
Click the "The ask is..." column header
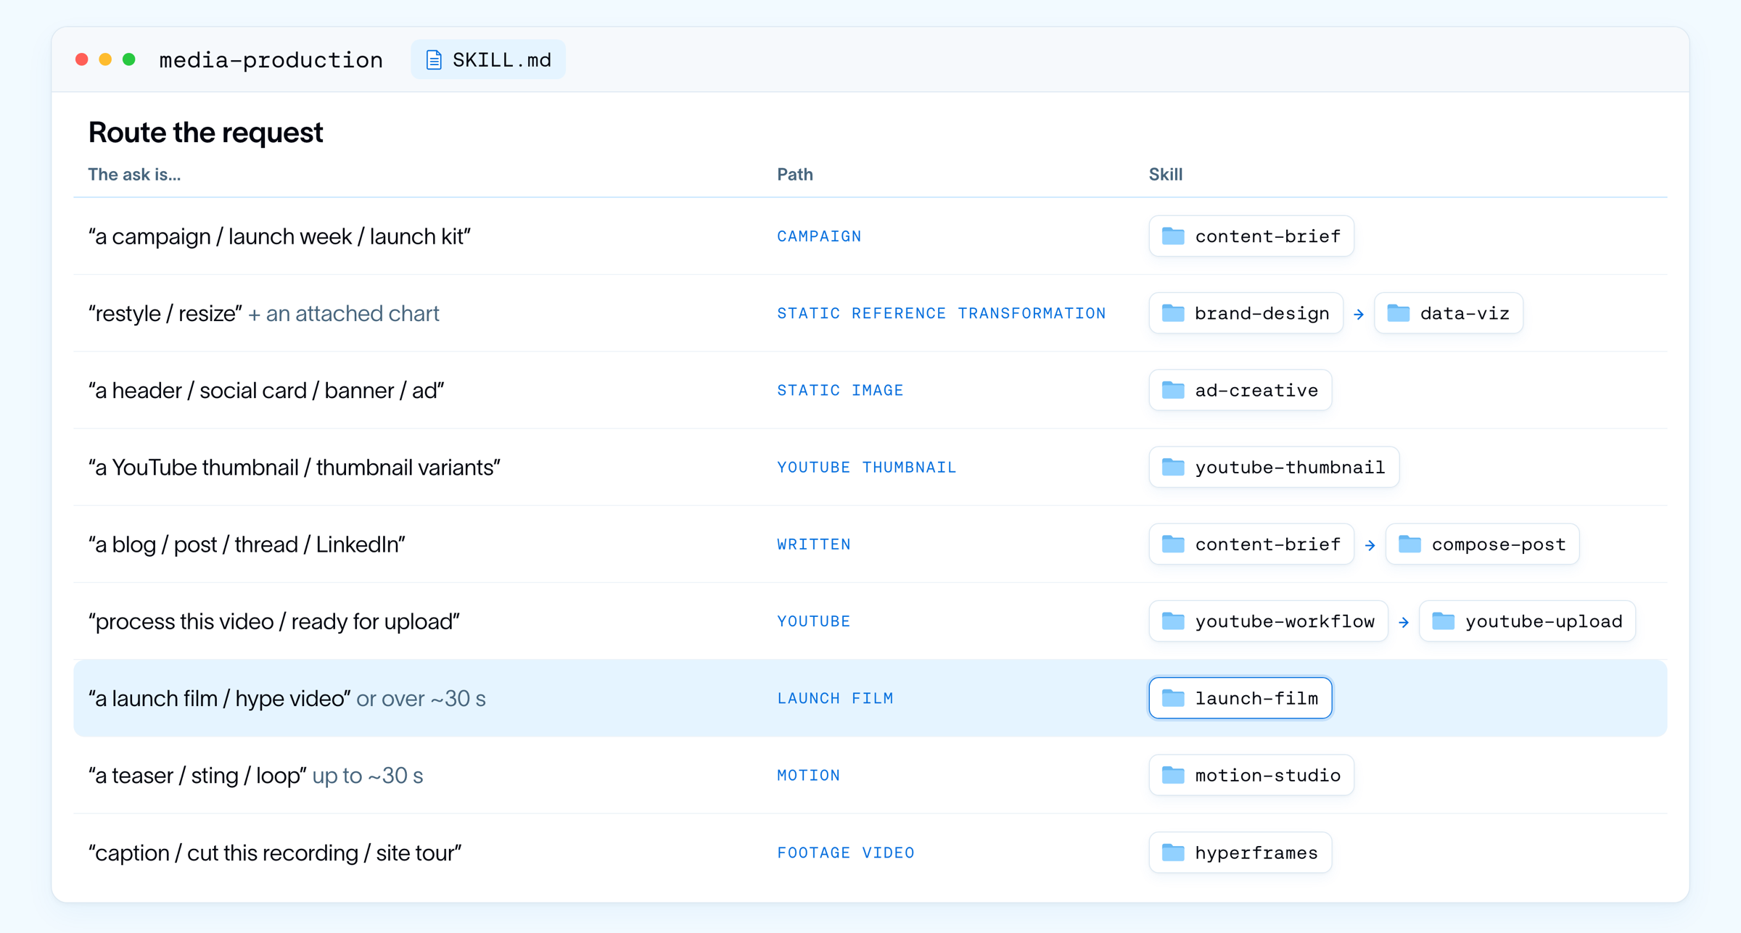(134, 174)
